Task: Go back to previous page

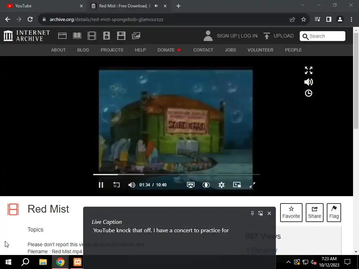Action: tap(8, 20)
